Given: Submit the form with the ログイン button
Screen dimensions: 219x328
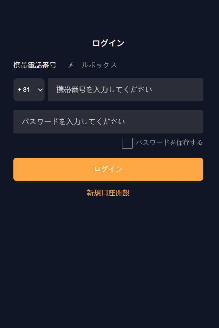Looking at the screenshot, I should (108, 169).
